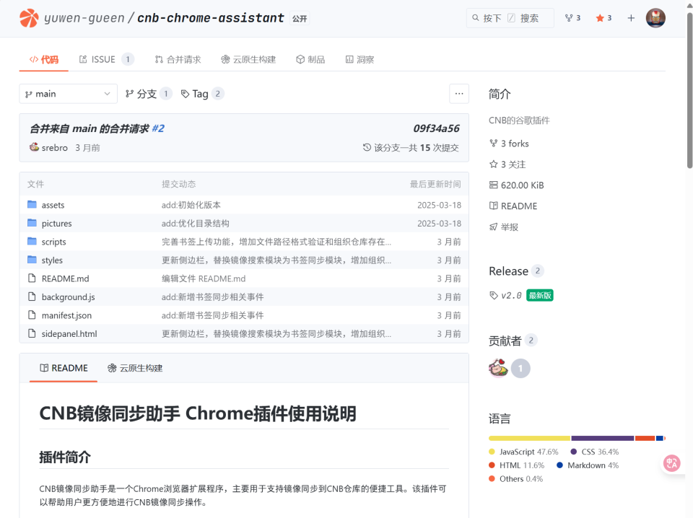693x518 pixels.
Task: Toggle the star icon in header
Action: pyautogui.click(x=603, y=18)
